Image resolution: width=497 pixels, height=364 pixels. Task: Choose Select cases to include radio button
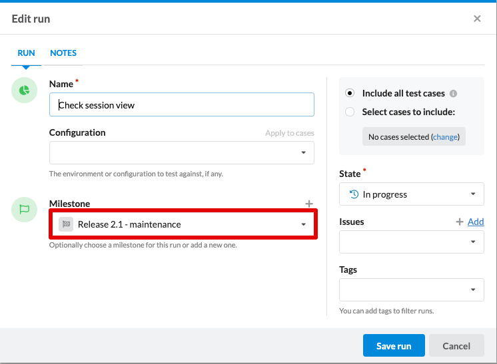tap(350, 112)
